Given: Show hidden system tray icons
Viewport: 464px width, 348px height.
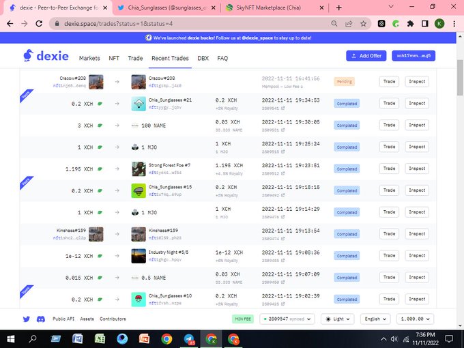Looking at the screenshot, I should [x=383, y=339].
